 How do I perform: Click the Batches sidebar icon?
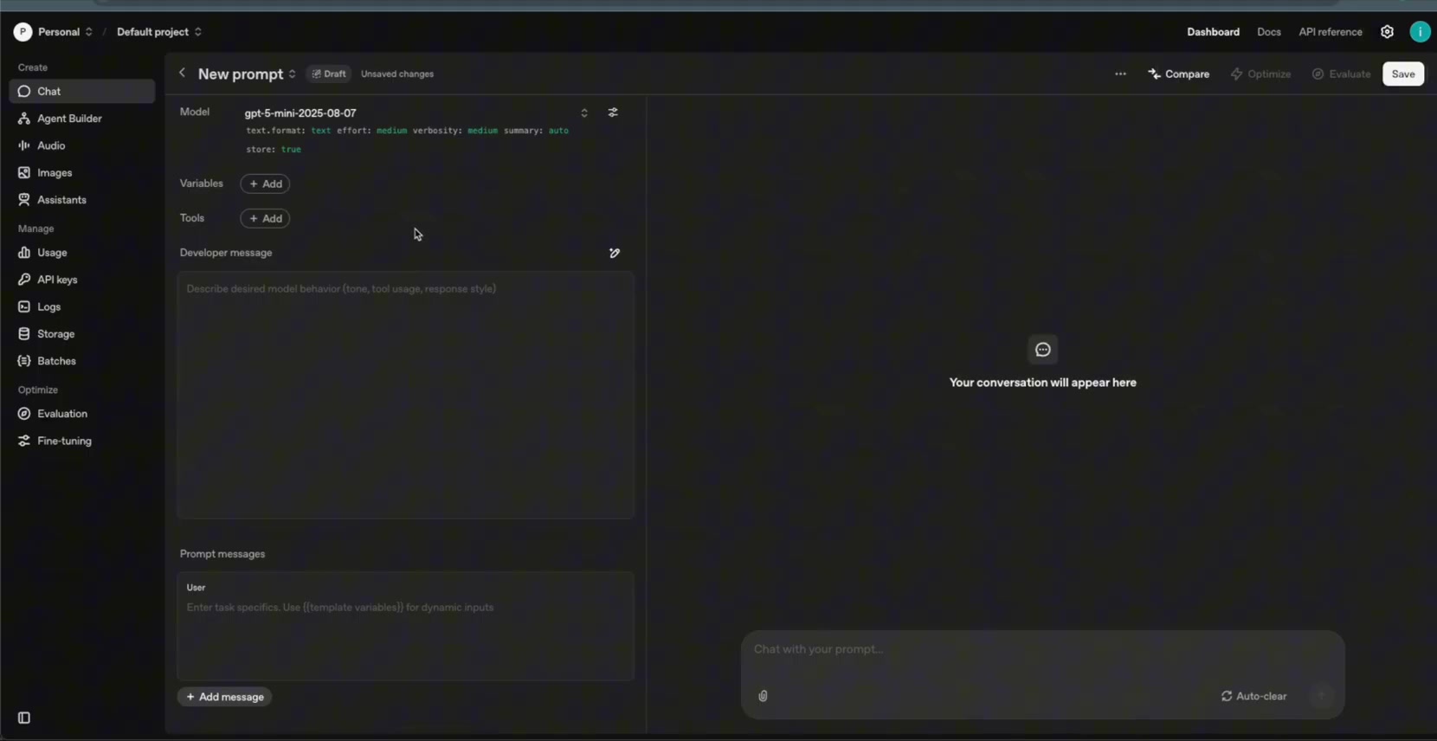24,361
